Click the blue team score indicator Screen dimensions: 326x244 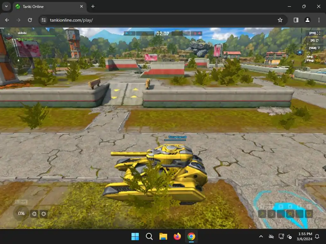tap(130, 33)
